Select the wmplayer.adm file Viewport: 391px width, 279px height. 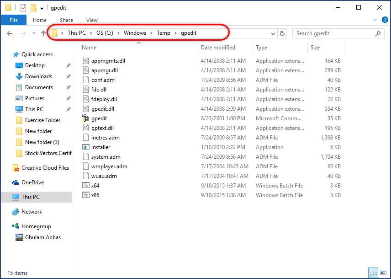[109, 166]
